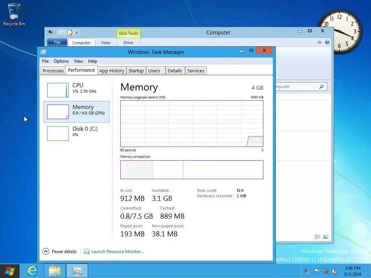Close the Windows Task Manager window
Screen dimensions: 371x278
(x=264, y=50)
